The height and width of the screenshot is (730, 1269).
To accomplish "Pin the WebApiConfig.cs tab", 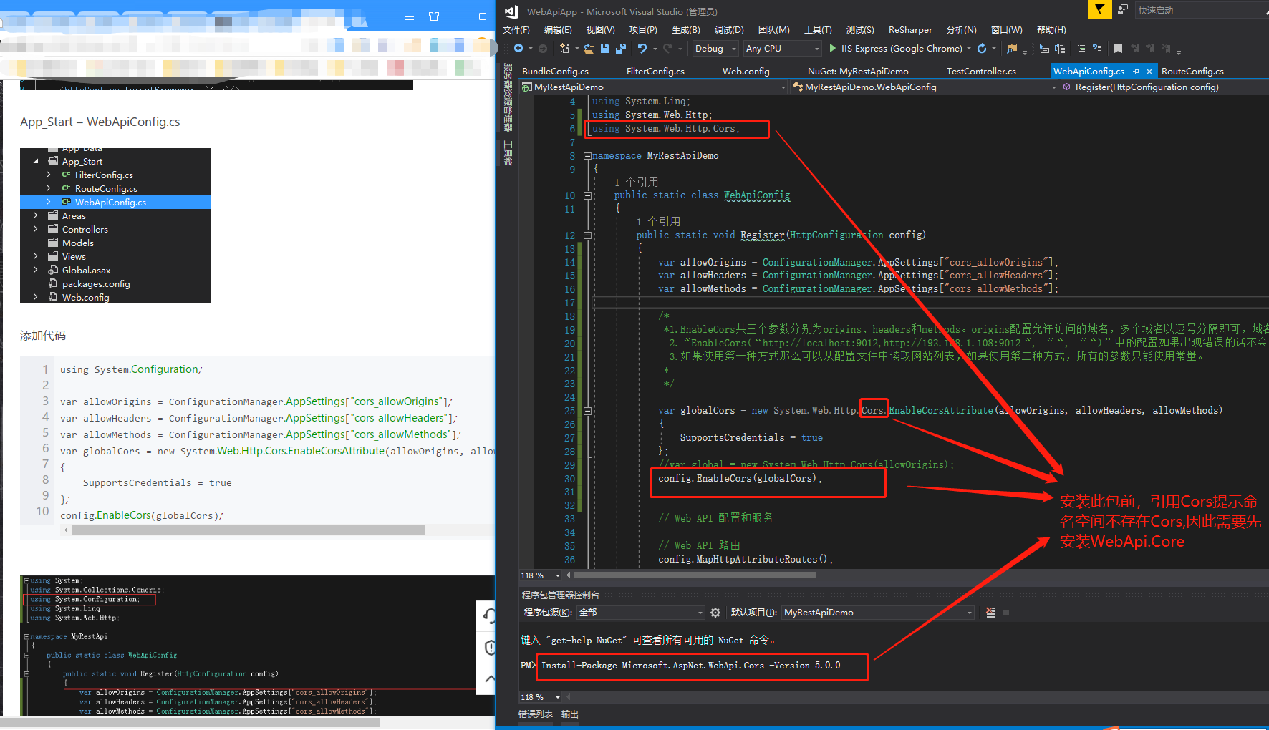I will click(1136, 72).
